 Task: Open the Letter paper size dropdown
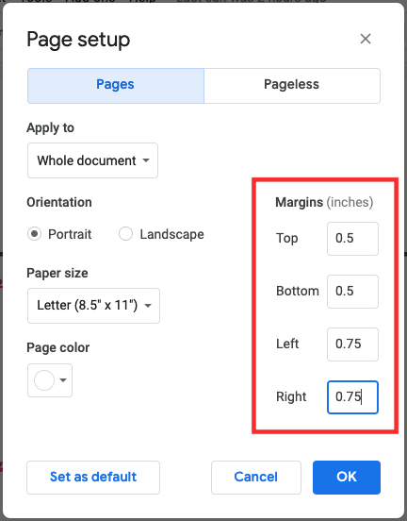click(93, 306)
